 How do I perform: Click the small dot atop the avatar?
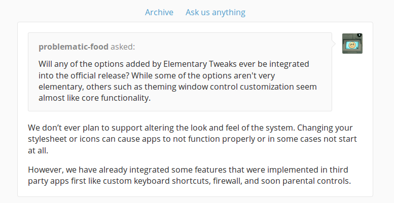[x=360, y=35]
